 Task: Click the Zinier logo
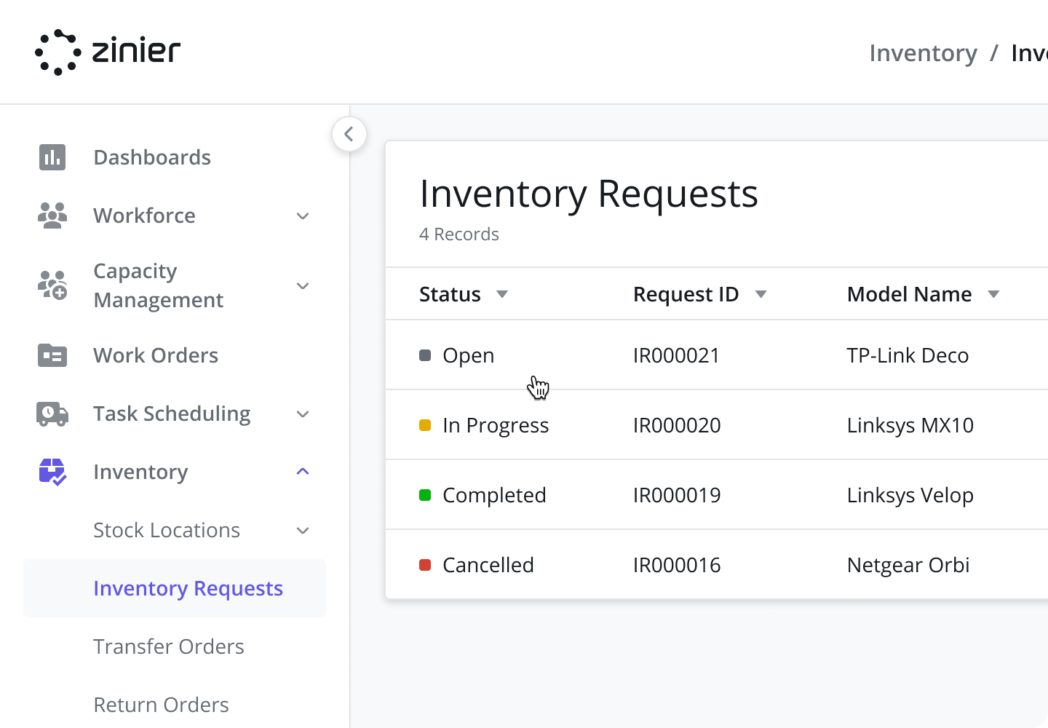(x=108, y=52)
